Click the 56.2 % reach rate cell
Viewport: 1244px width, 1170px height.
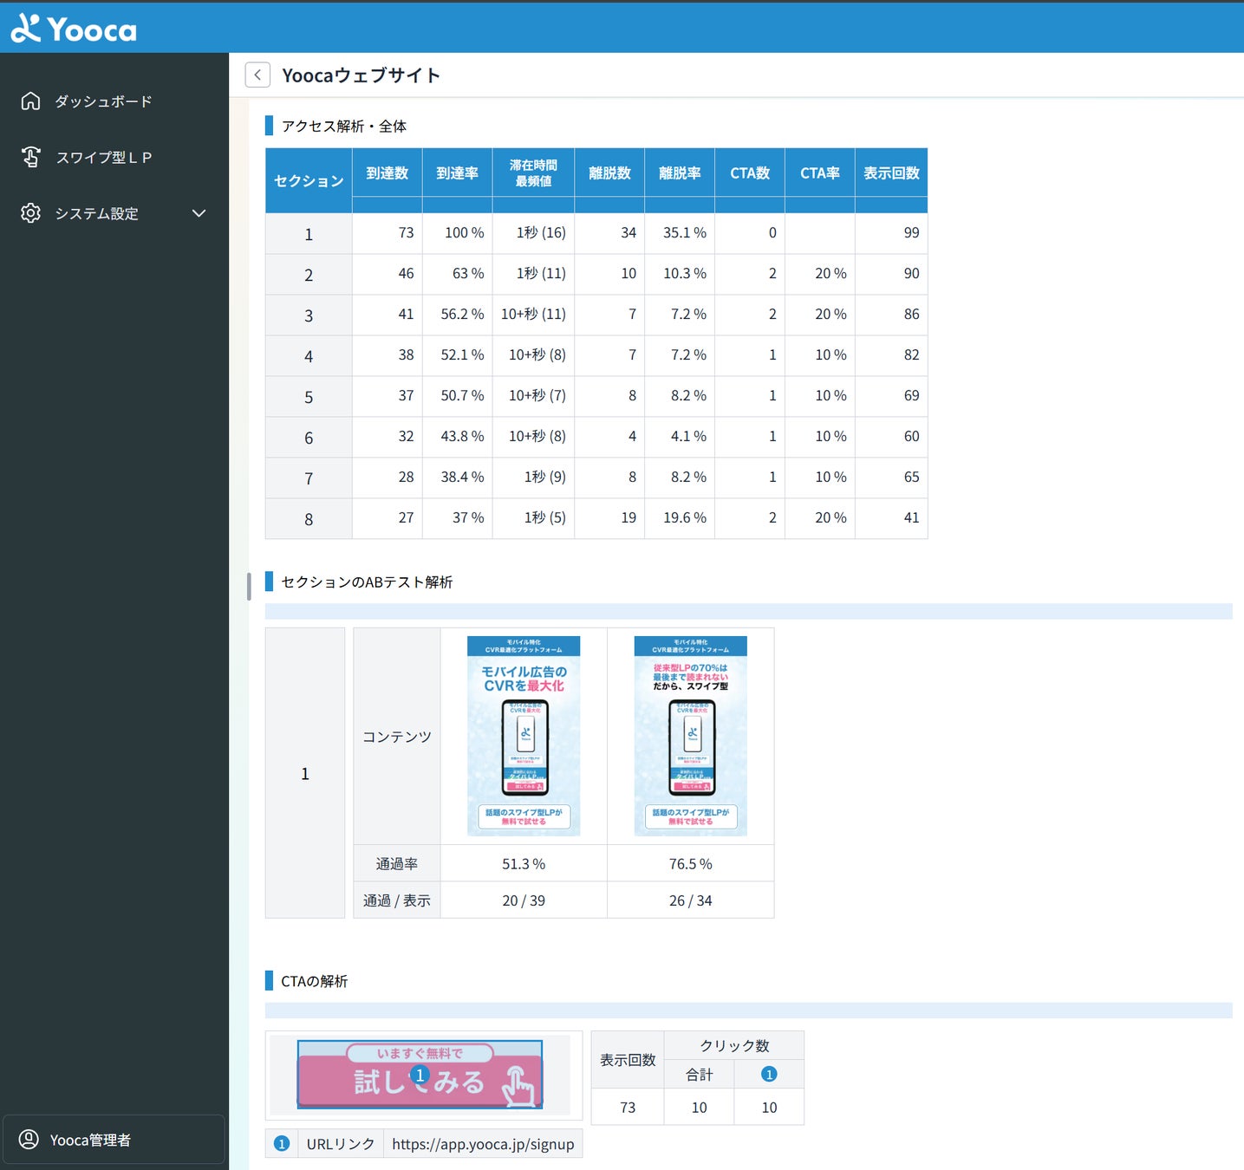(457, 315)
